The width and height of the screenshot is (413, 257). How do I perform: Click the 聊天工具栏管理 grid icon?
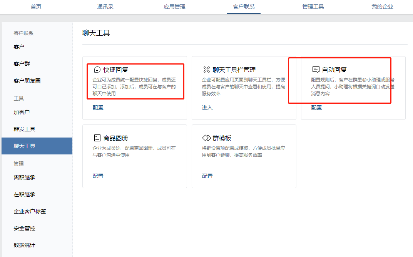pyautogui.click(x=206, y=70)
